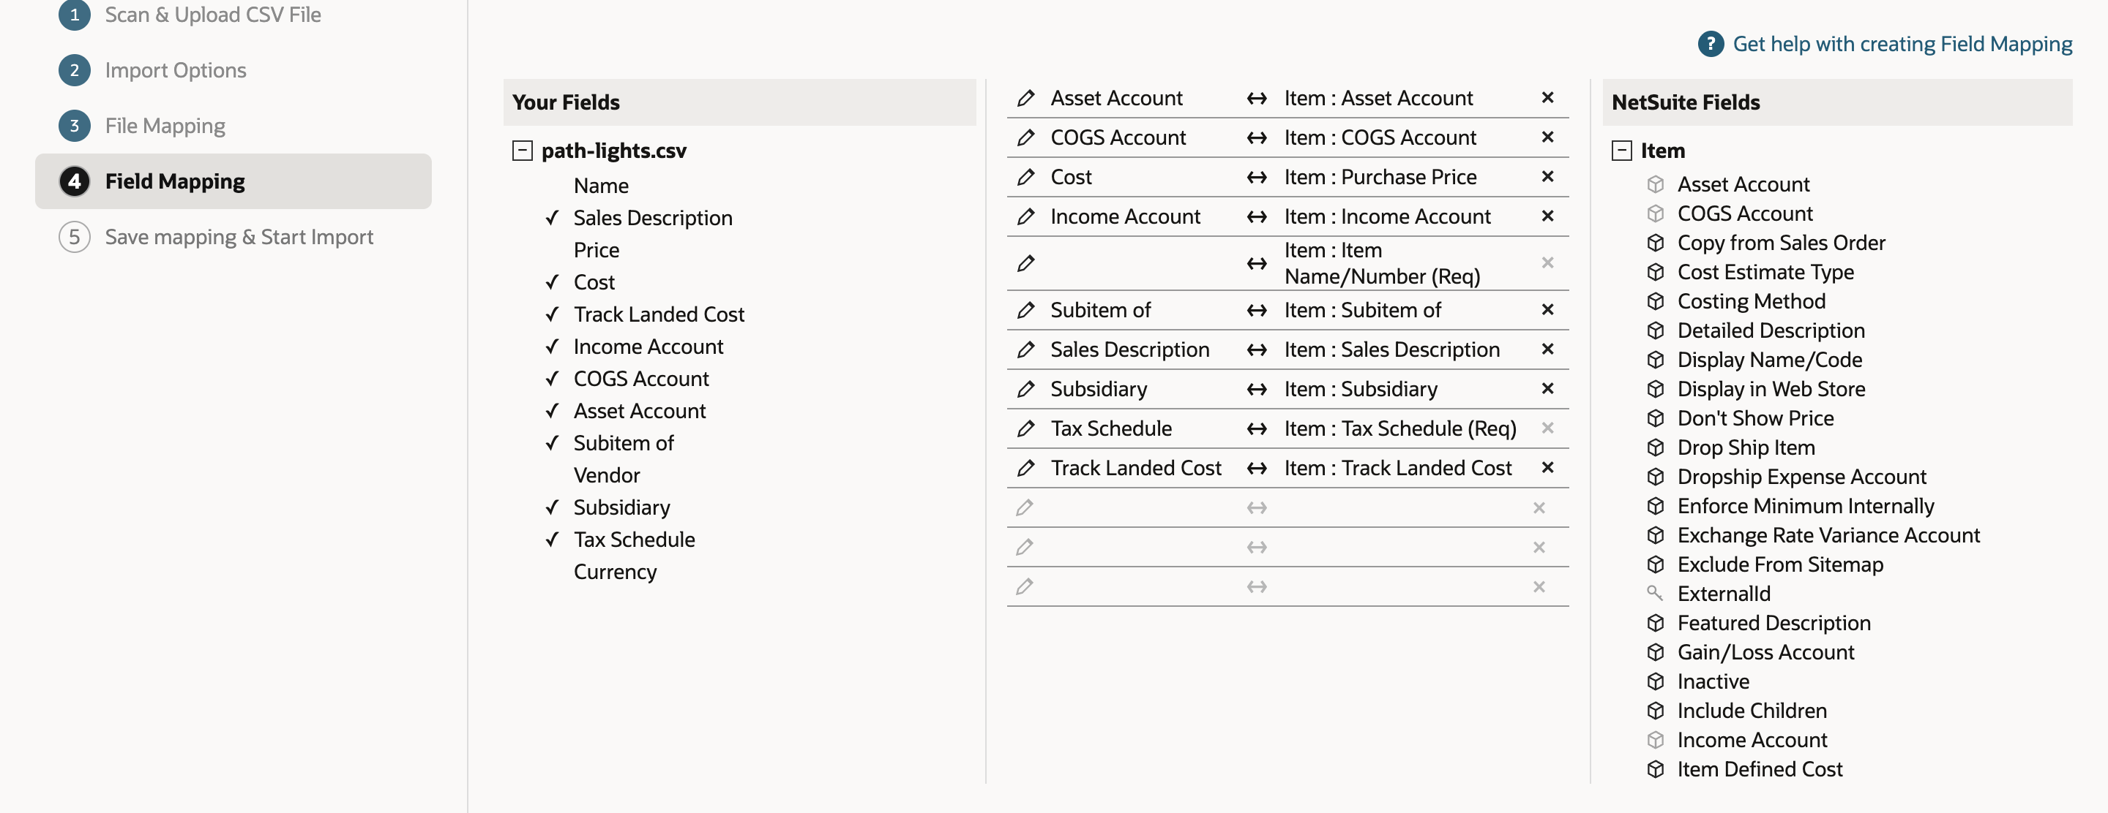Click the key icon next to ExternalId

coord(1655,593)
